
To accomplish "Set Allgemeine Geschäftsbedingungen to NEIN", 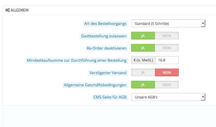I will [167, 85].
